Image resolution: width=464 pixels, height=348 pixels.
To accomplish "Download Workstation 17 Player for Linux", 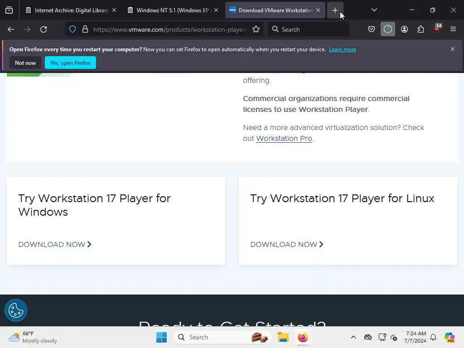I will point(287,244).
